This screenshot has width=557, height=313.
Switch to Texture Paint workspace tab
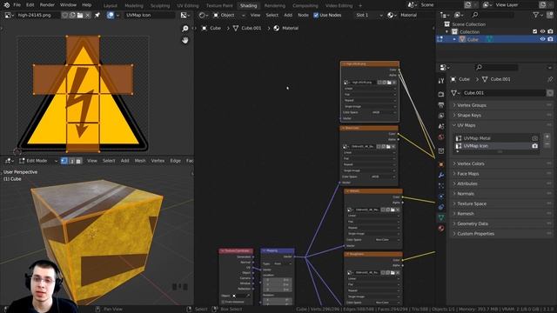(219, 6)
